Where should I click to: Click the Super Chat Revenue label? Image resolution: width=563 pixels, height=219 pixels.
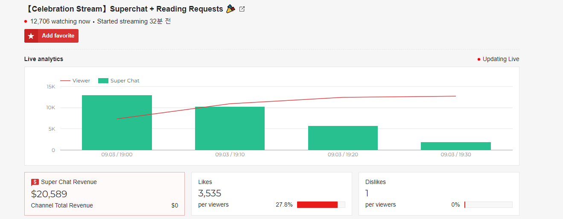[x=69, y=182]
